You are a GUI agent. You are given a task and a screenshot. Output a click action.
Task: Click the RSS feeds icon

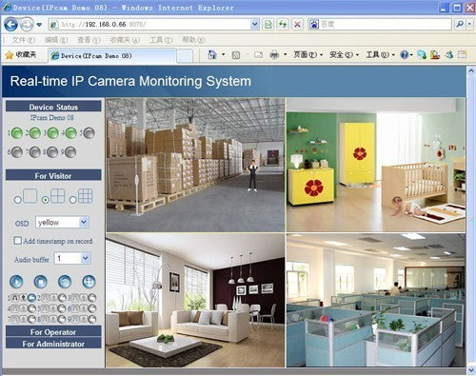(x=236, y=55)
